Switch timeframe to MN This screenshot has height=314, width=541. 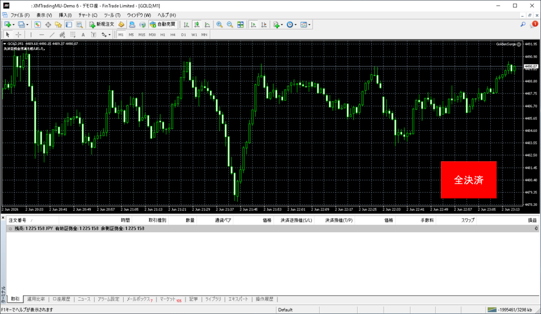[204, 34]
